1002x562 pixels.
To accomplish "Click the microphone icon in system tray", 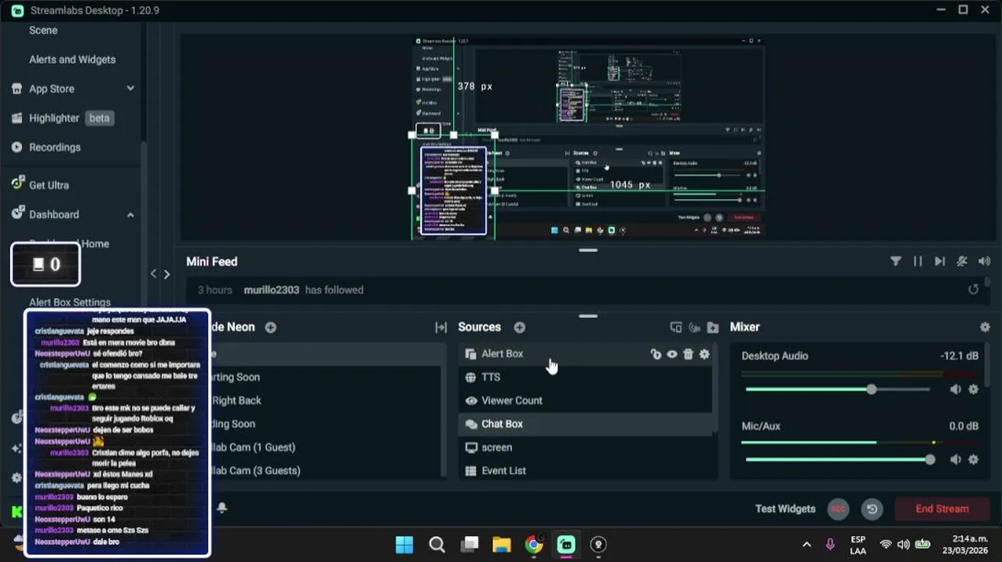I will point(830,544).
